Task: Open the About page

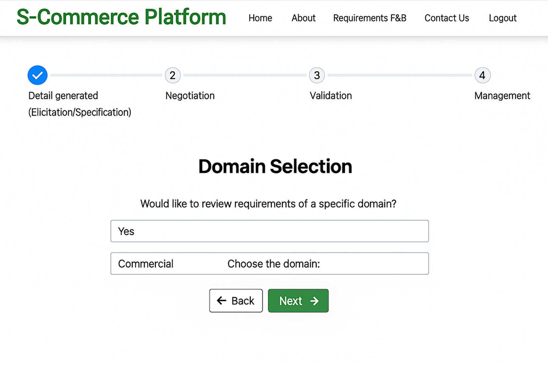Action: [303, 18]
